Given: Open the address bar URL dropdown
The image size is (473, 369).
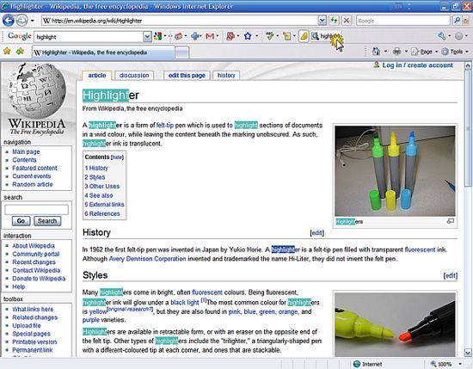Looking at the screenshot, I should point(322,21).
